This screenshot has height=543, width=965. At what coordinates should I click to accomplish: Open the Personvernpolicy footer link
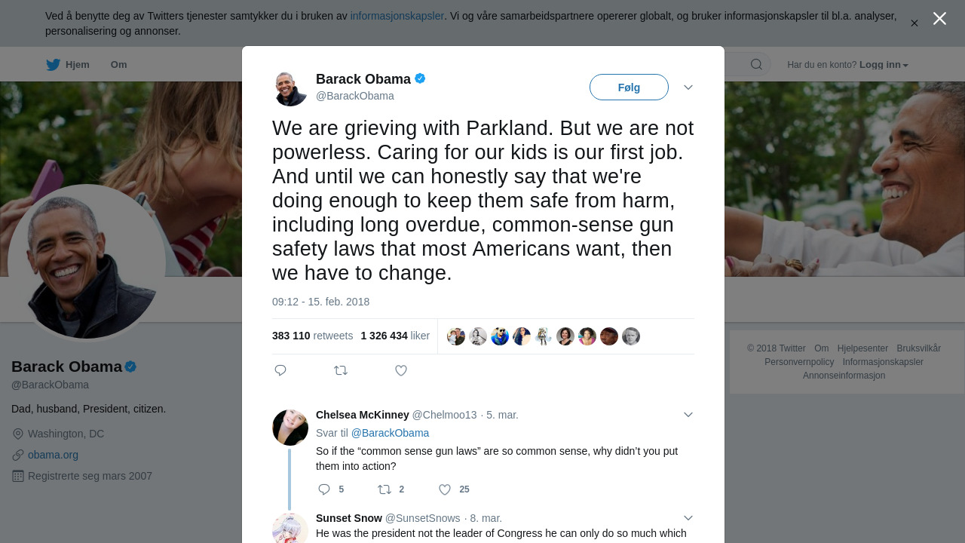pyautogui.click(x=799, y=362)
